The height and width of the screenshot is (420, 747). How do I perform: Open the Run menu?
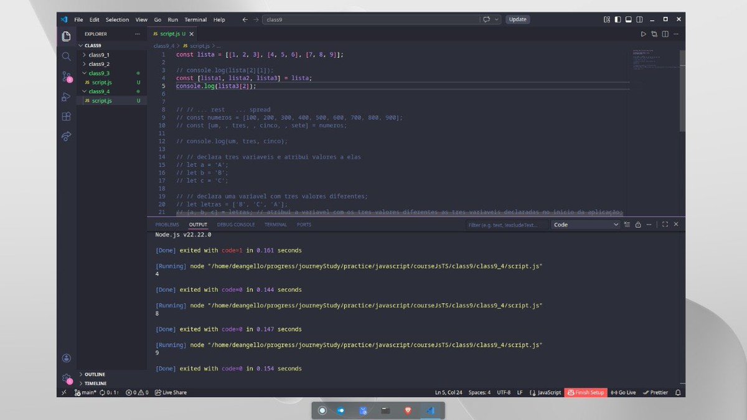(173, 19)
